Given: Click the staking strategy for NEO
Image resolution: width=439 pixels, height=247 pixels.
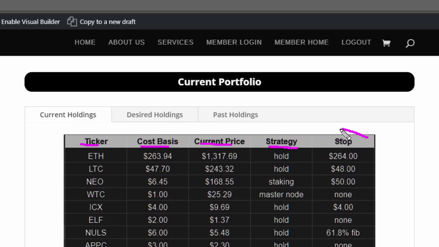Looking at the screenshot, I should point(281,181).
